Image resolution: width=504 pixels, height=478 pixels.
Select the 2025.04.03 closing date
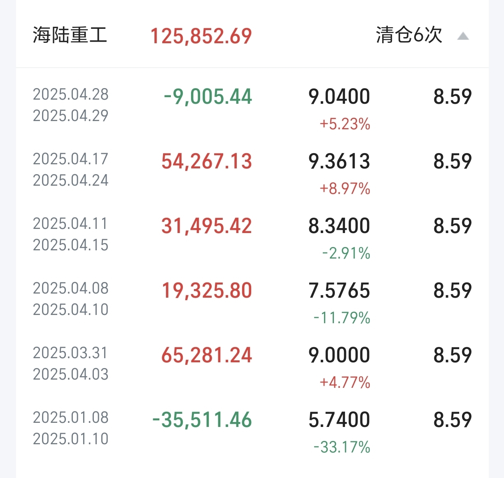click(x=71, y=374)
